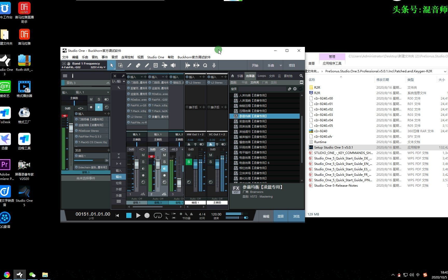This screenshot has height=280, width=448.
Task: Click the search icon in the browser panel
Action: click(x=301, y=76)
